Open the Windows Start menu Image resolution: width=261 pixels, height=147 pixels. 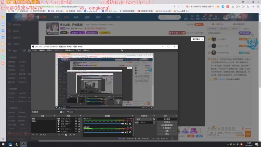(3, 144)
